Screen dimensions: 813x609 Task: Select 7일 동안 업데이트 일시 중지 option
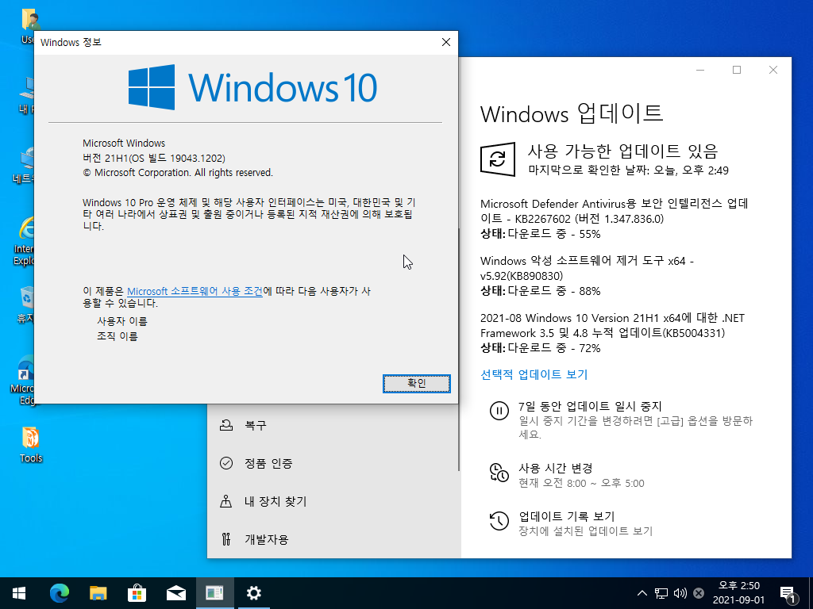(x=590, y=406)
